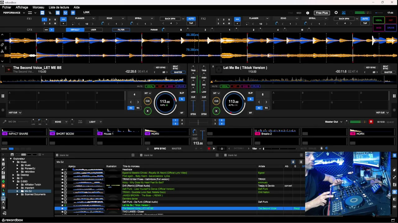The image size is (398, 223).
Task: Open deck 1 hot cue pad grid icon
Action: point(3,96)
